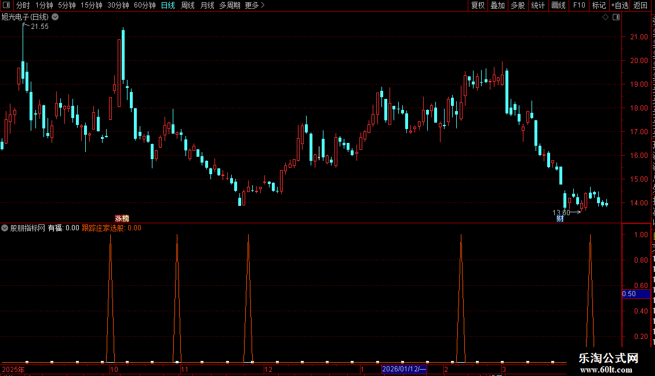Click the 复权 adjustment button

pos(478,5)
